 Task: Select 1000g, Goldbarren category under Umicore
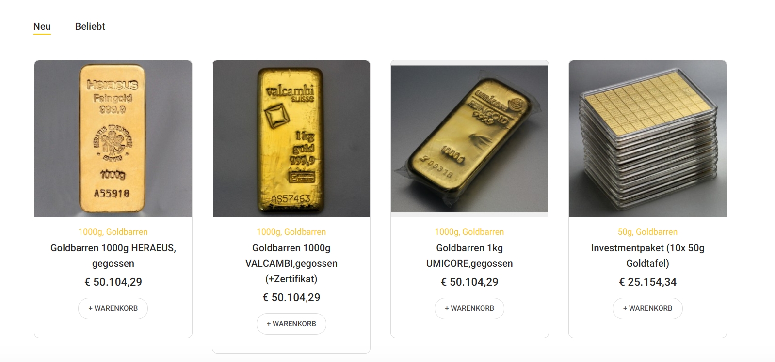[469, 232]
